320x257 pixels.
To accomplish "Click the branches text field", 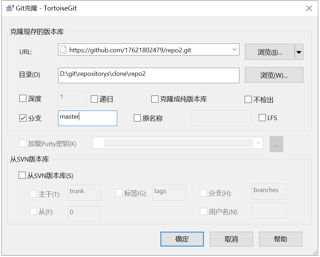I will [269, 192].
